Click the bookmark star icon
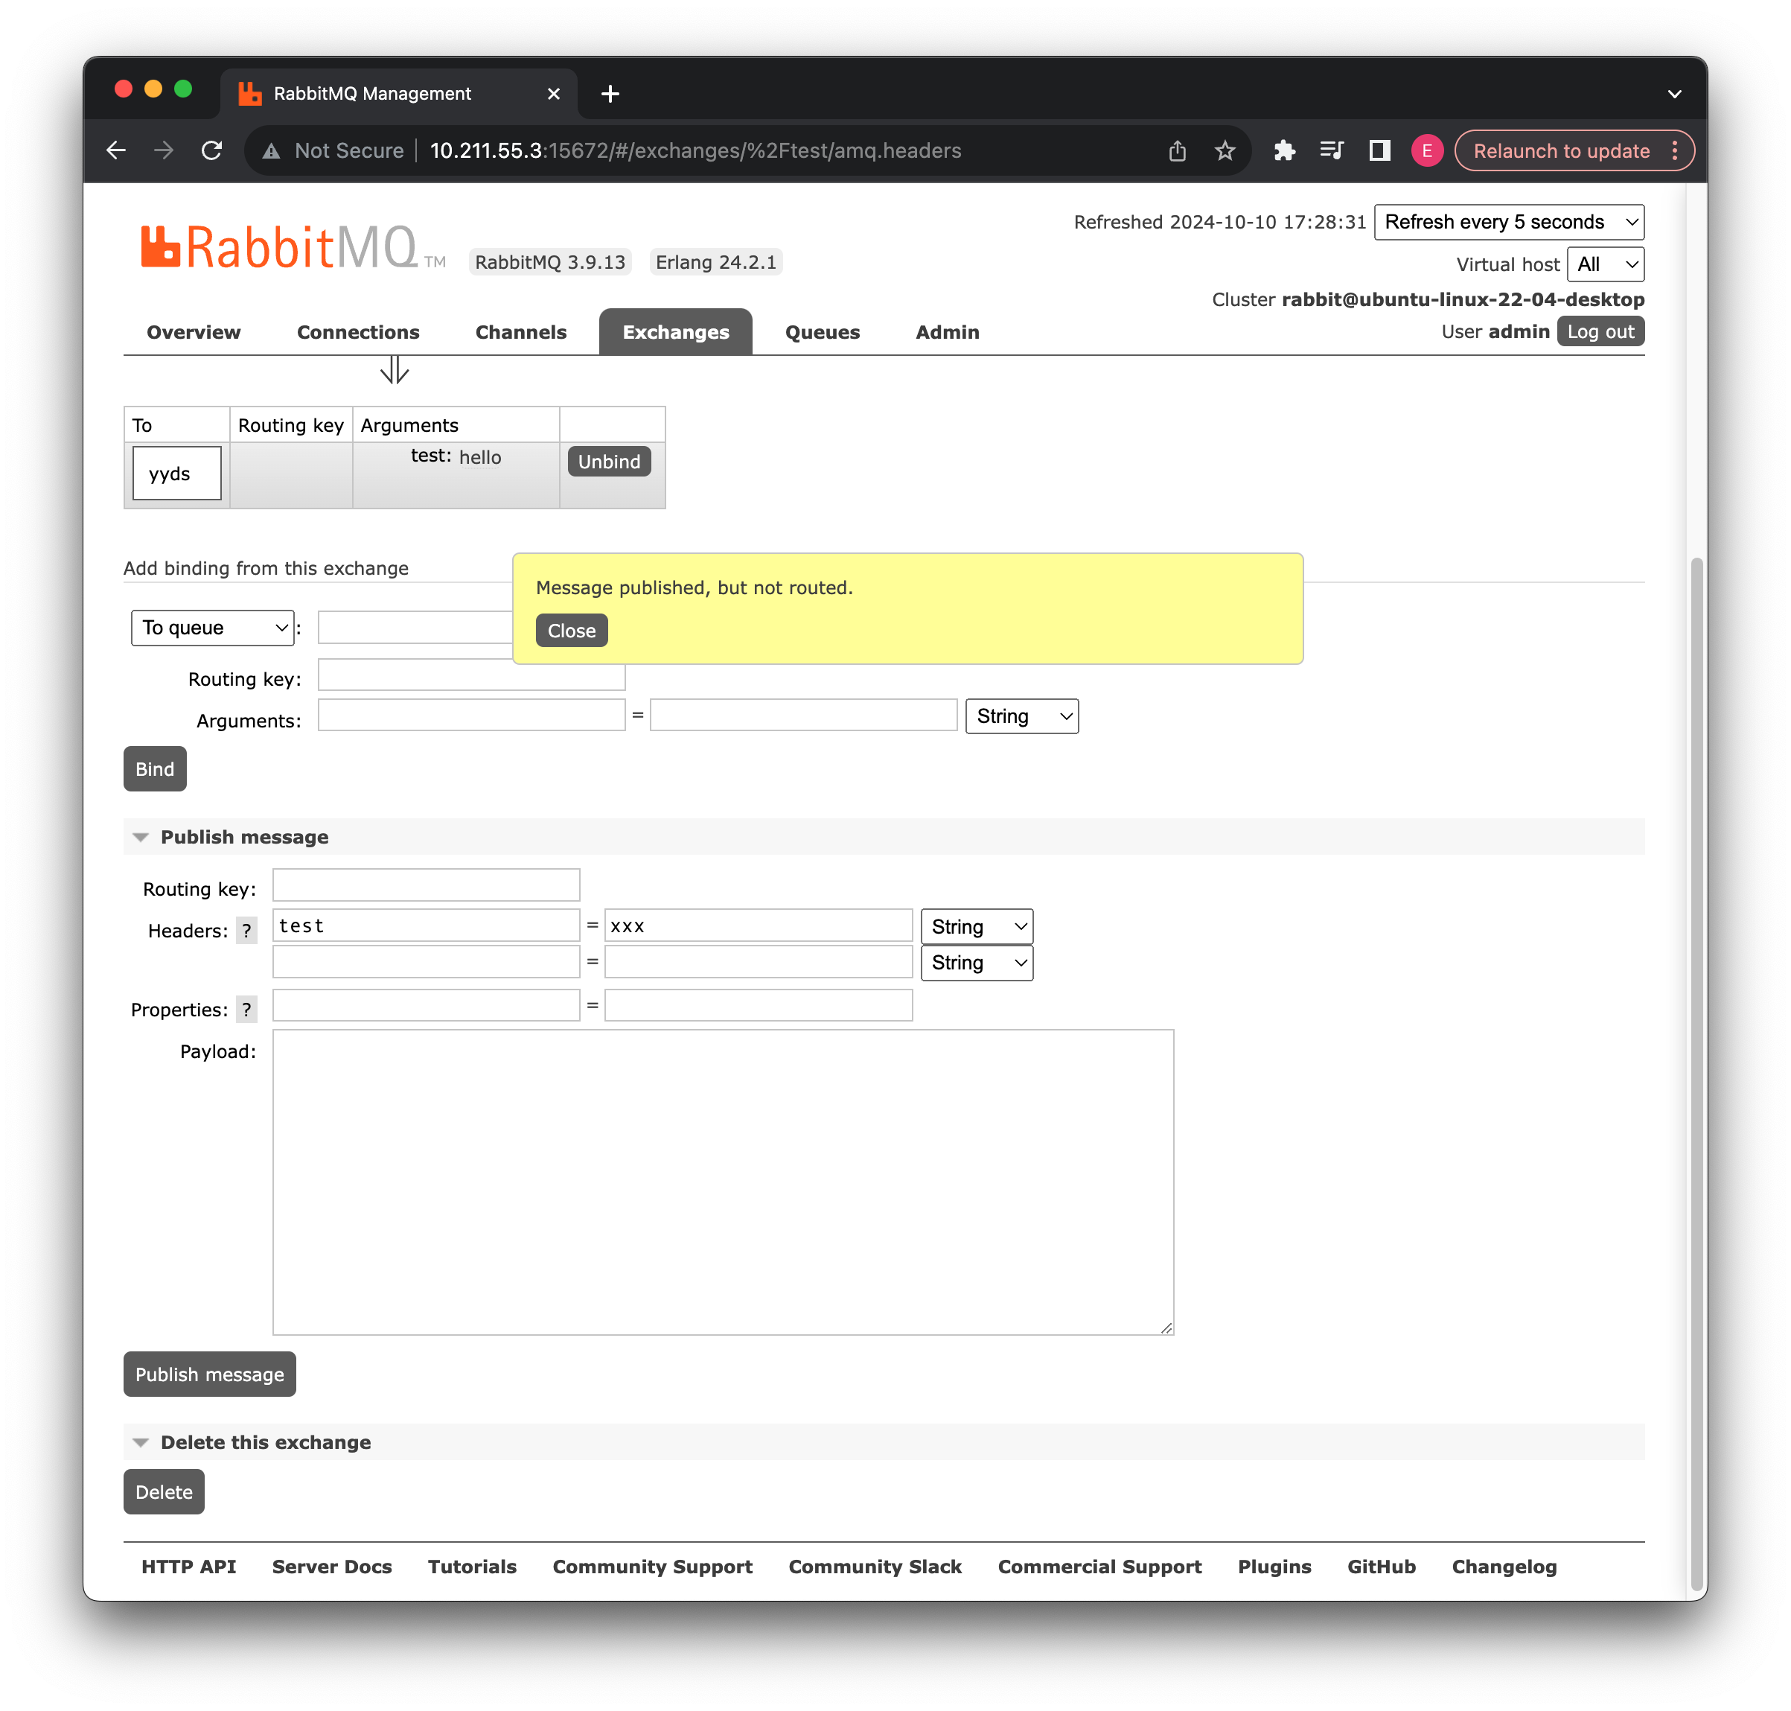The height and width of the screenshot is (1711, 1791). [1225, 150]
